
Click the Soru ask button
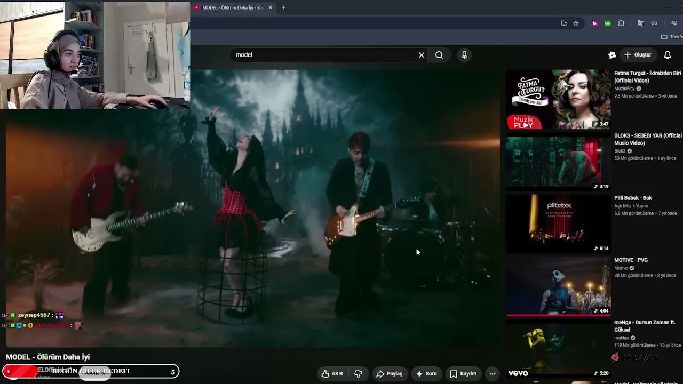point(426,374)
